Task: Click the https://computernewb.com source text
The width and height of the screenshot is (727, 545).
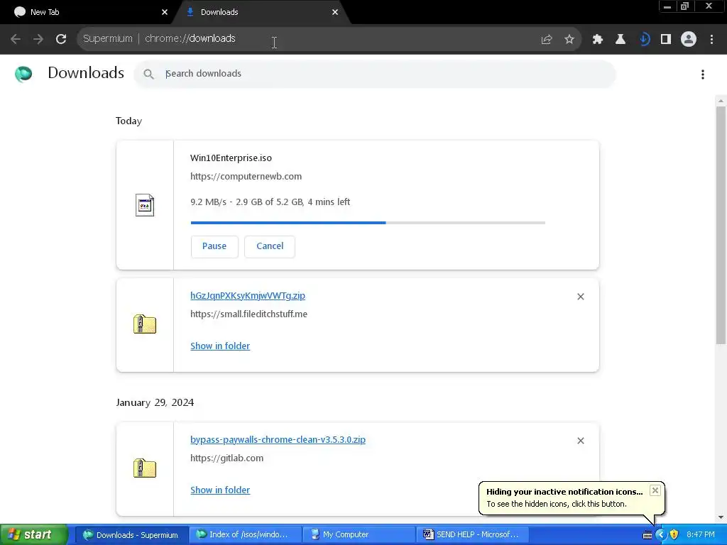Action: pyautogui.click(x=246, y=177)
